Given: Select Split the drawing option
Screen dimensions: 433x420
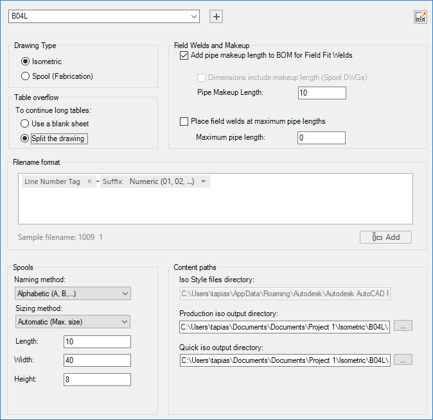Looking at the screenshot, I should click(x=25, y=138).
